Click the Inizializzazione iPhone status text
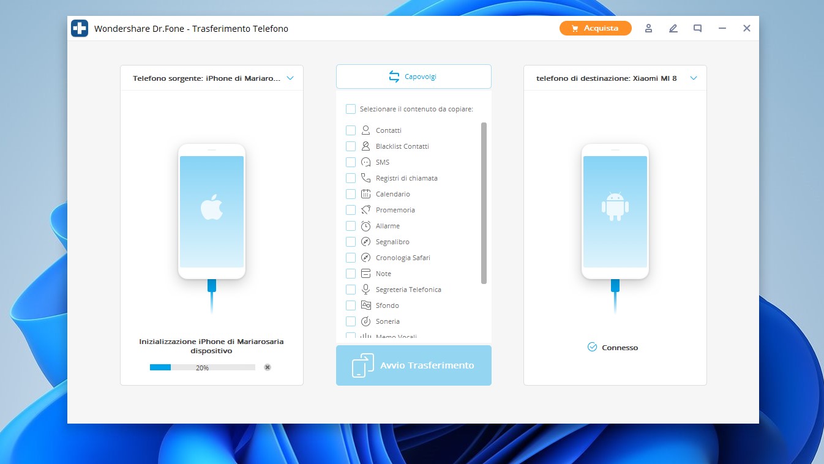Image resolution: width=824 pixels, height=464 pixels. click(x=212, y=346)
